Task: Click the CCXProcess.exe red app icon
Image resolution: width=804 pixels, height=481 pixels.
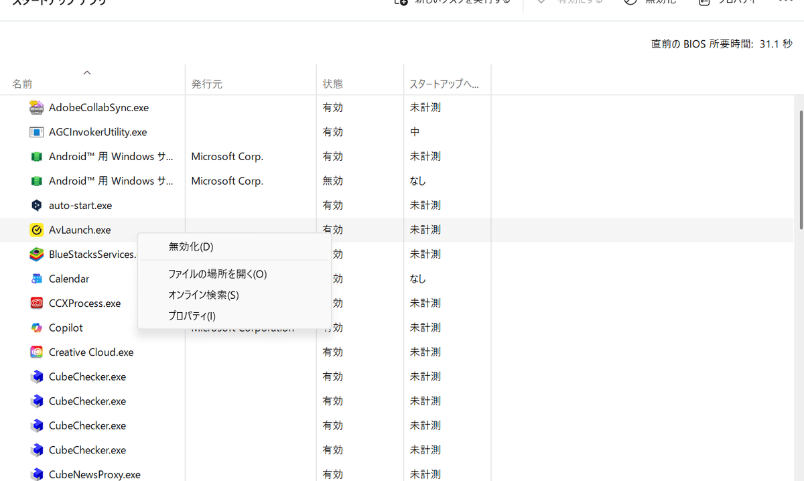Action: pyautogui.click(x=36, y=303)
